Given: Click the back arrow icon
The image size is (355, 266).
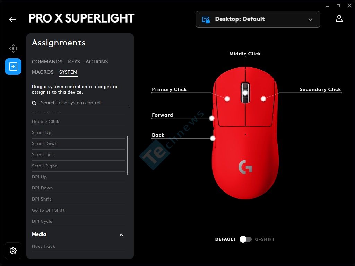Looking at the screenshot, I should click(x=13, y=19).
